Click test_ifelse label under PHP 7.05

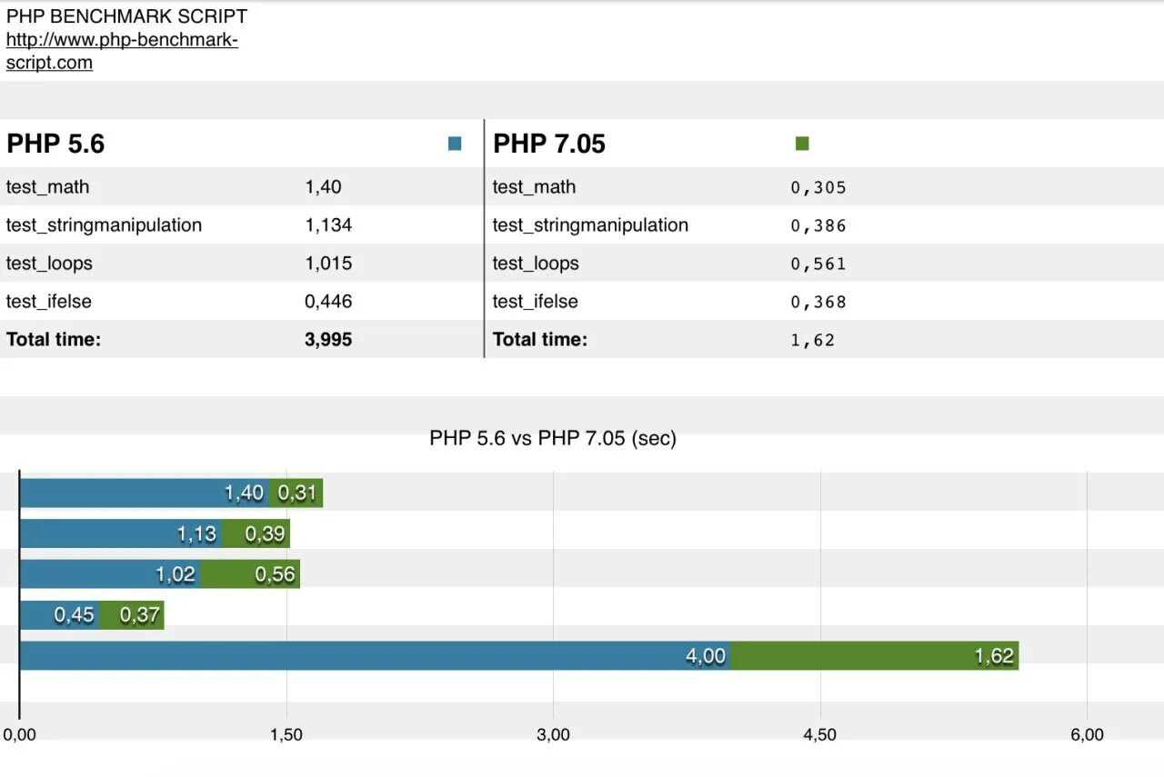tap(536, 302)
